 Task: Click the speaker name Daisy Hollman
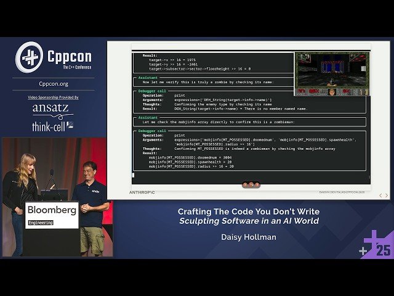pyautogui.click(x=249, y=236)
